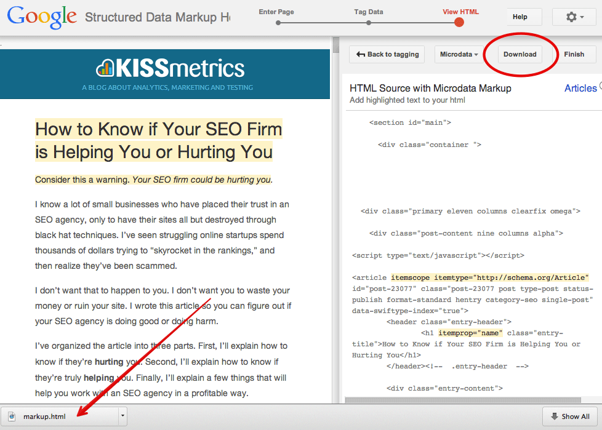The width and height of the screenshot is (602, 430).
Task: Click the 'div class="container"' code line
Action: pyautogui.click(x=429, y=145)
